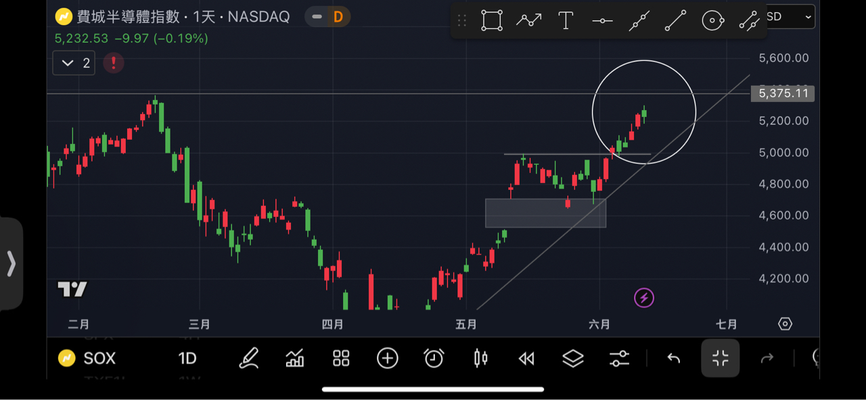
Task: Select the Circle drawing tool
Action: (713, 21)
